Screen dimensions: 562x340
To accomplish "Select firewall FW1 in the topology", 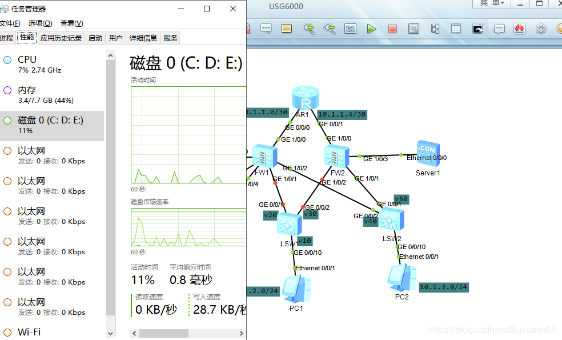I will (264, 156).
